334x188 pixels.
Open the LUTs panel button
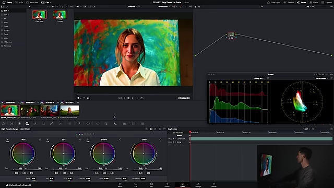pos(19,2)
